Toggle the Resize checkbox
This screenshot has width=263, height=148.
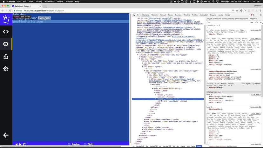69,145
